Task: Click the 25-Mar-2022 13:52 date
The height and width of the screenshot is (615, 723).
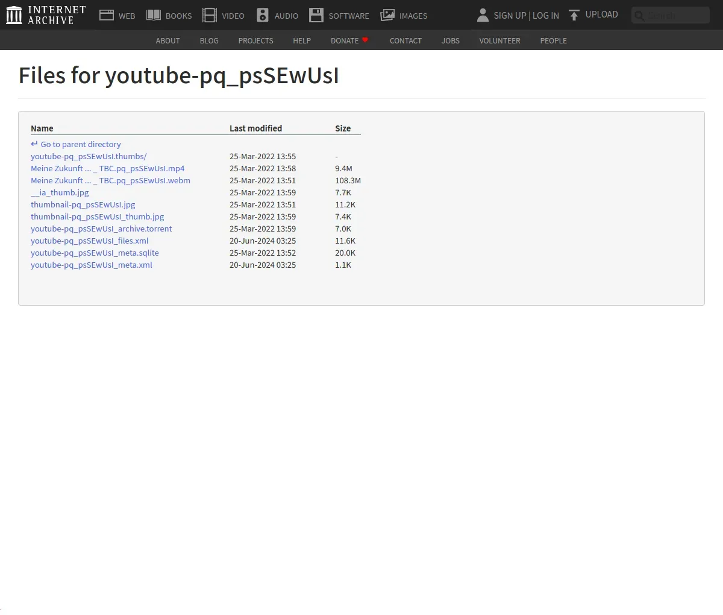Action: pyautogui.click(x=263, y=253)
